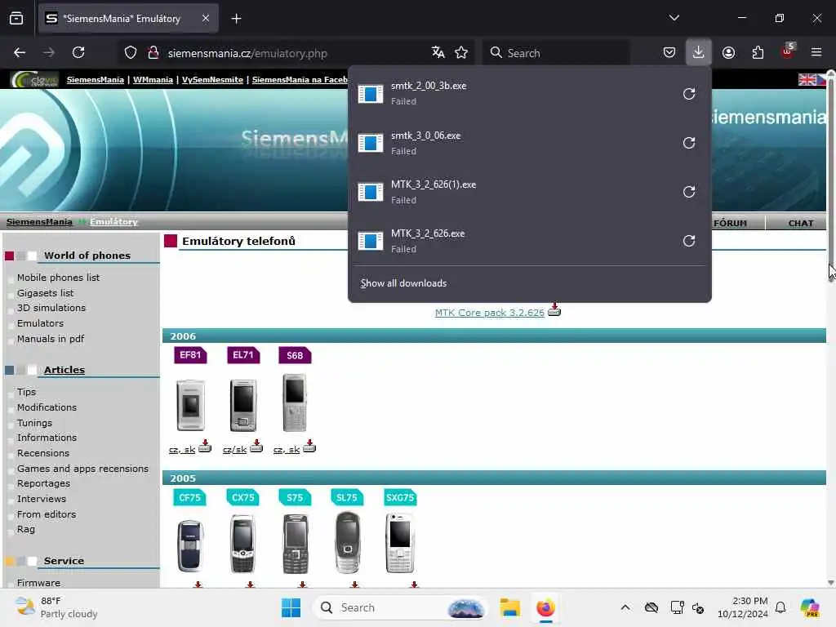
Task: Click the site security padlock icon
Action: pyautogui.click(x=153, y=52)
